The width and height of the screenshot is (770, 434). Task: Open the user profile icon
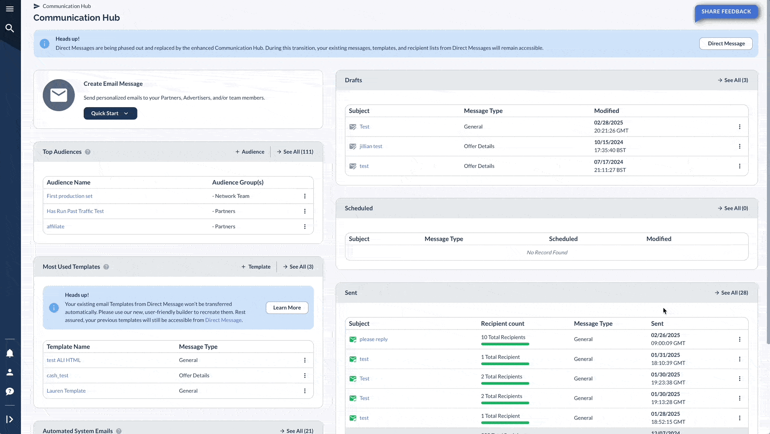pyautogui.click(x=10, y=372)
